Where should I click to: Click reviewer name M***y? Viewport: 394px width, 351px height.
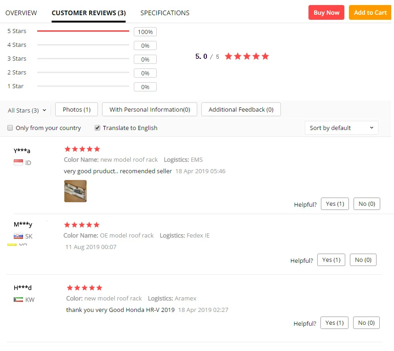tap(23, 224)
